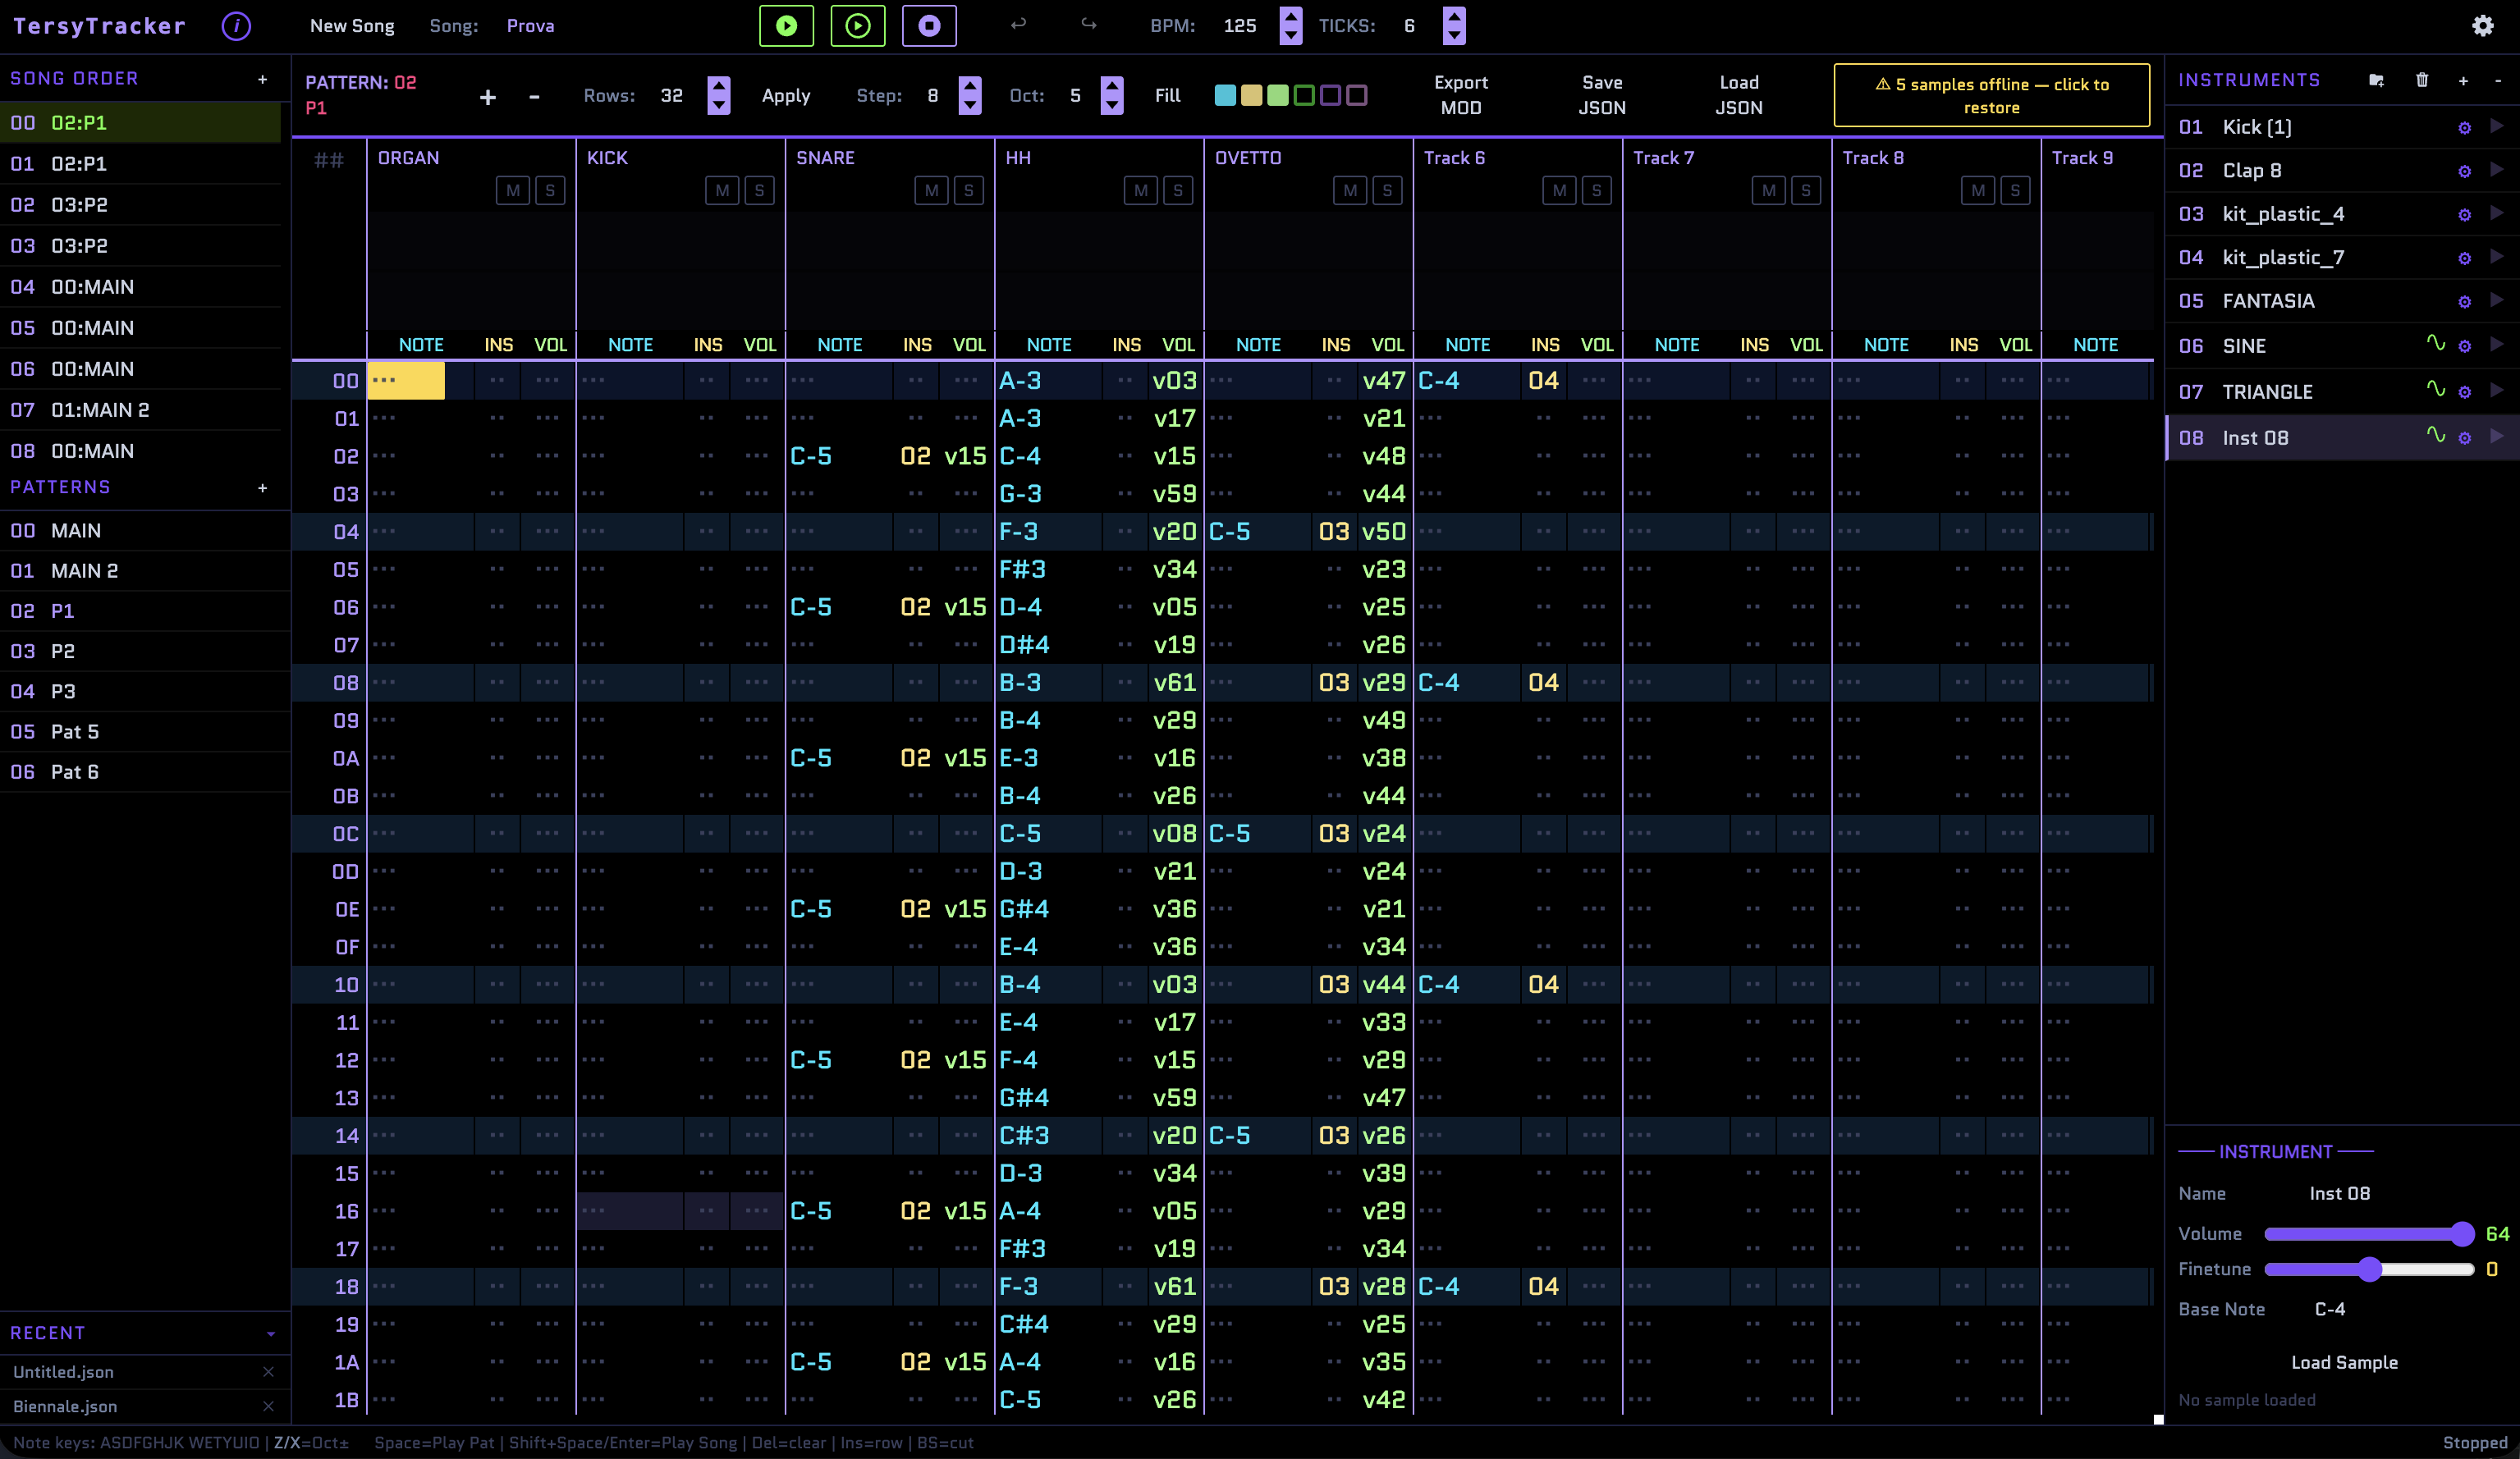This screenshot has height=1459, width=2520.
Task: Remove an instrument with minus icon
Action: click(x=2498, y=80)
